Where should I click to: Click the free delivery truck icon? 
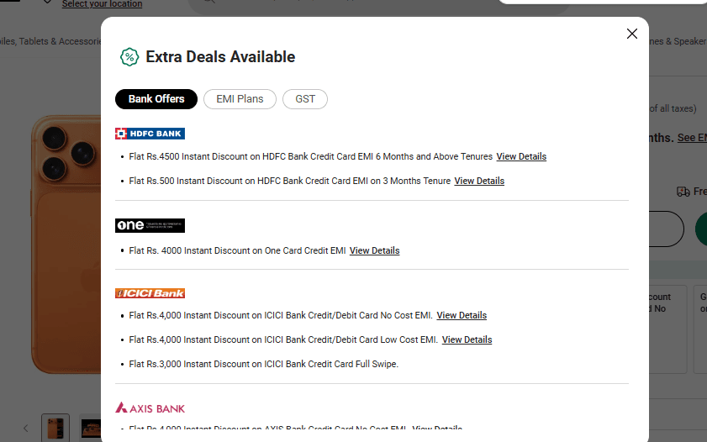coord(683,192)
